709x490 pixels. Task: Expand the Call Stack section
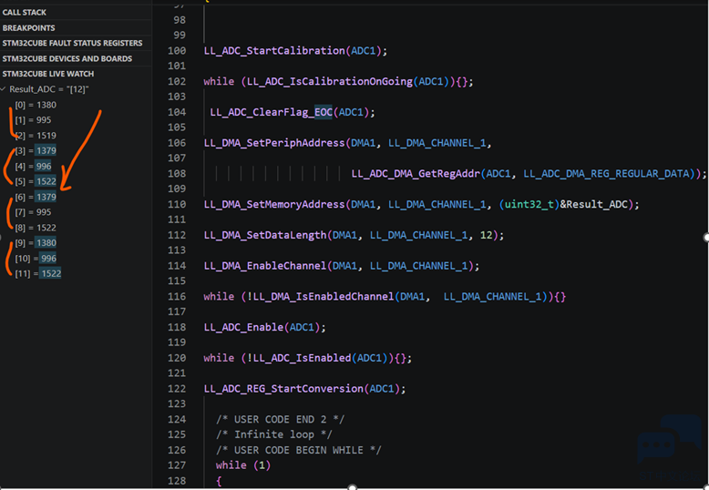25,12
